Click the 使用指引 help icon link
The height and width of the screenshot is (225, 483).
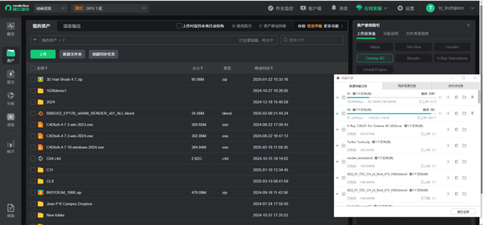[242, 26]
